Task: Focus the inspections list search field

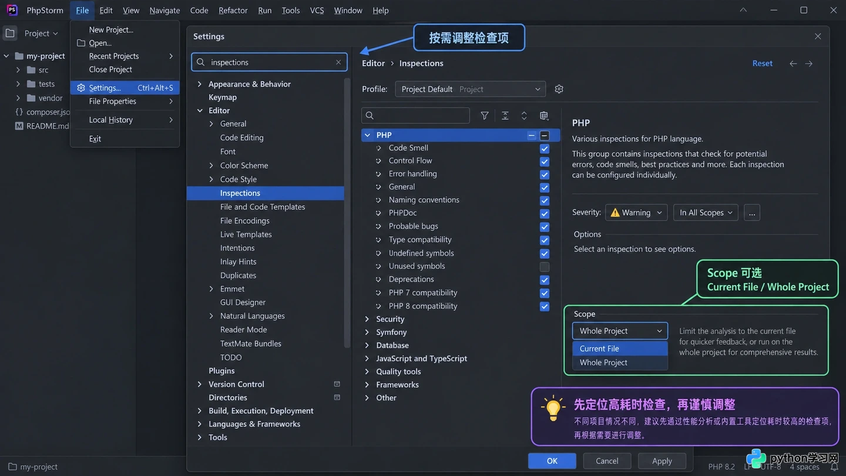Action: click(416, 116)
